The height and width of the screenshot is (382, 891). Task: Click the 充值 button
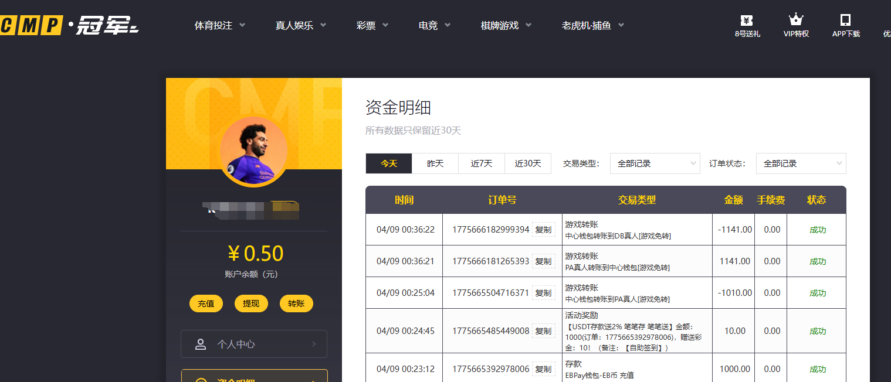[x=206, y=303]
